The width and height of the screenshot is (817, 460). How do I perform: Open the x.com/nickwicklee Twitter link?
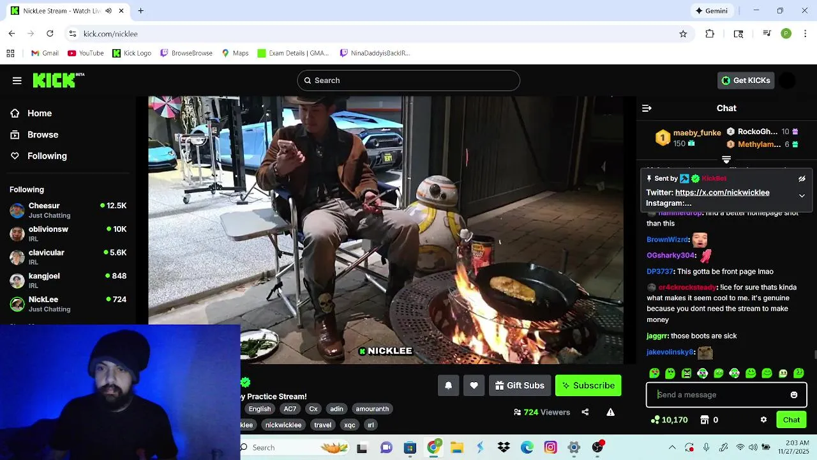pyautogui.click(x=723, y=192)
